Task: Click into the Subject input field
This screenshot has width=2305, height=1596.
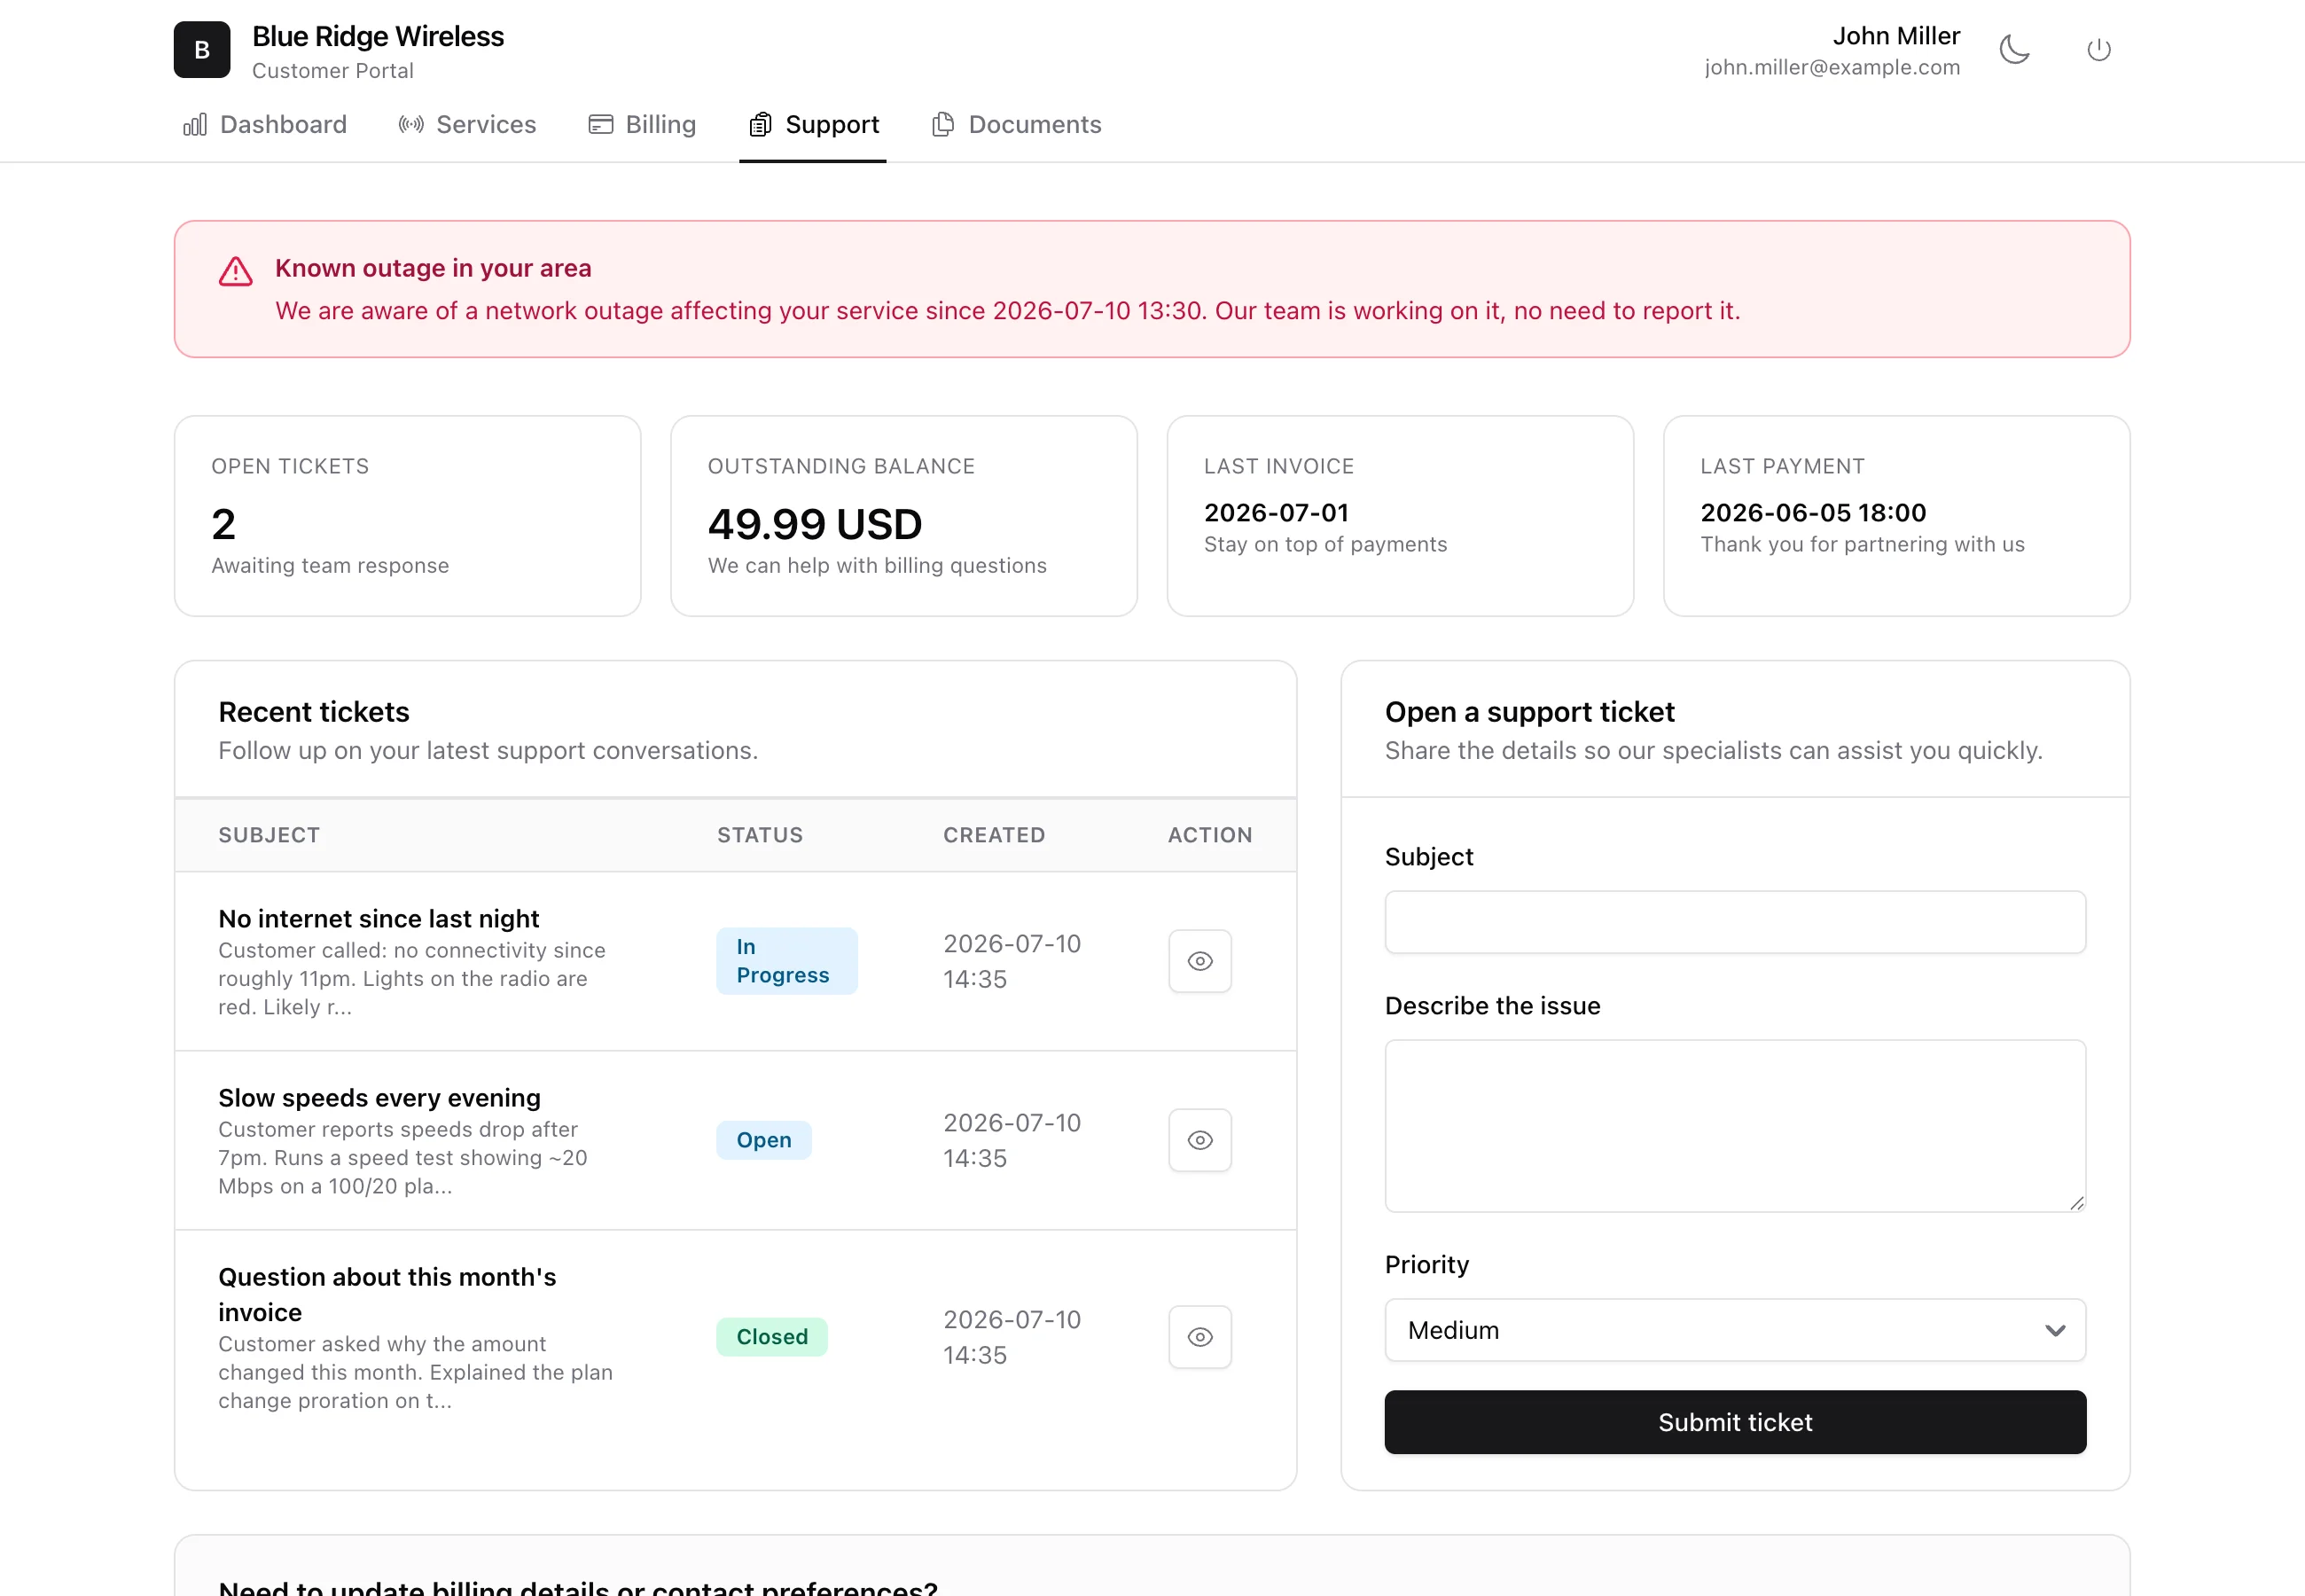Action: pos(1735,922)
